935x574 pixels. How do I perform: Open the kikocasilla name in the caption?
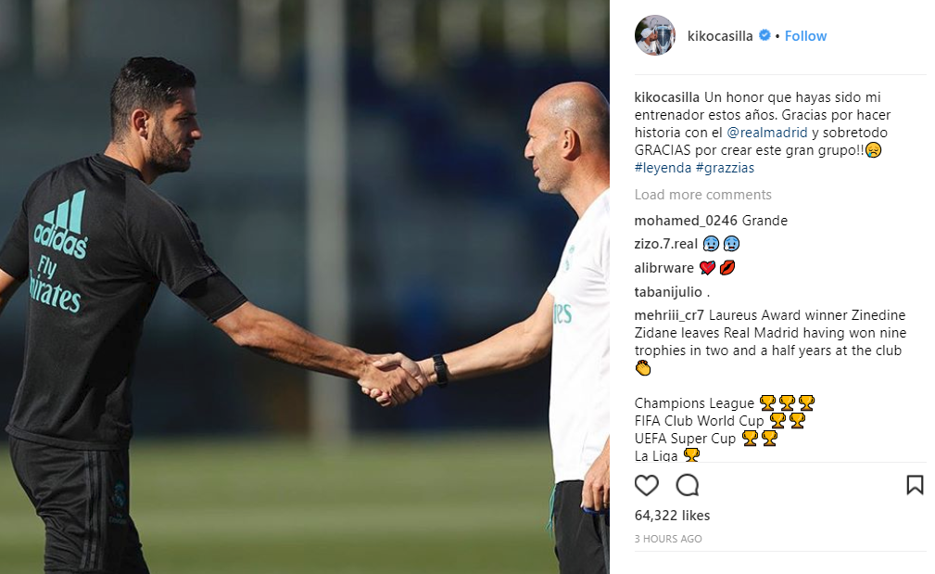(x=666, y=97)
